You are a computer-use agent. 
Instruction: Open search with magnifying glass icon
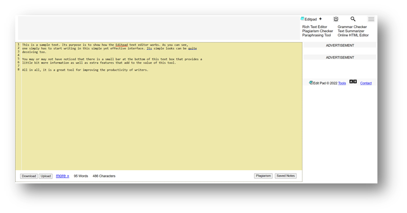coord(353,19)
